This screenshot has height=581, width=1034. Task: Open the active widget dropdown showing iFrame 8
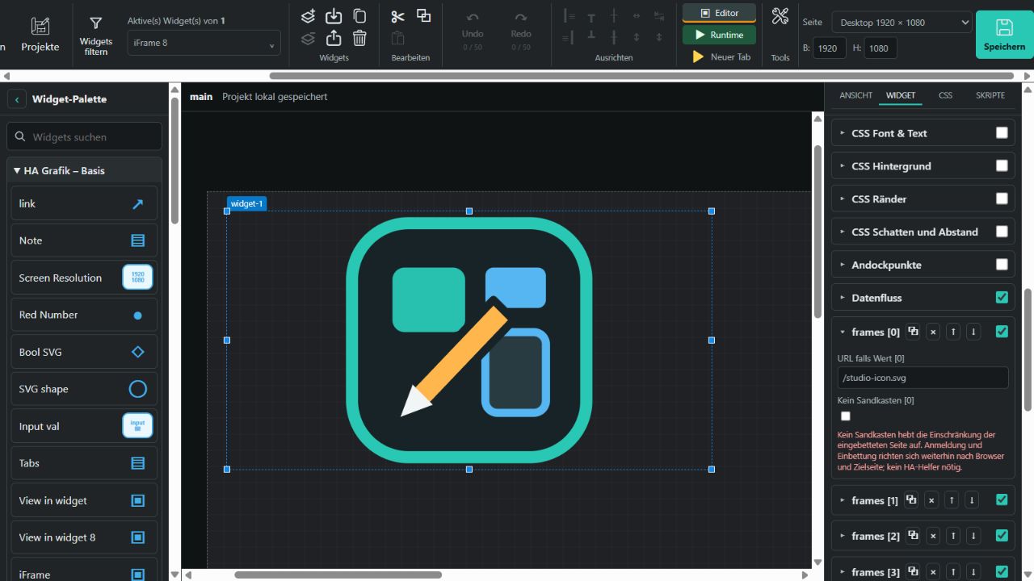click(x=204, y=43)
